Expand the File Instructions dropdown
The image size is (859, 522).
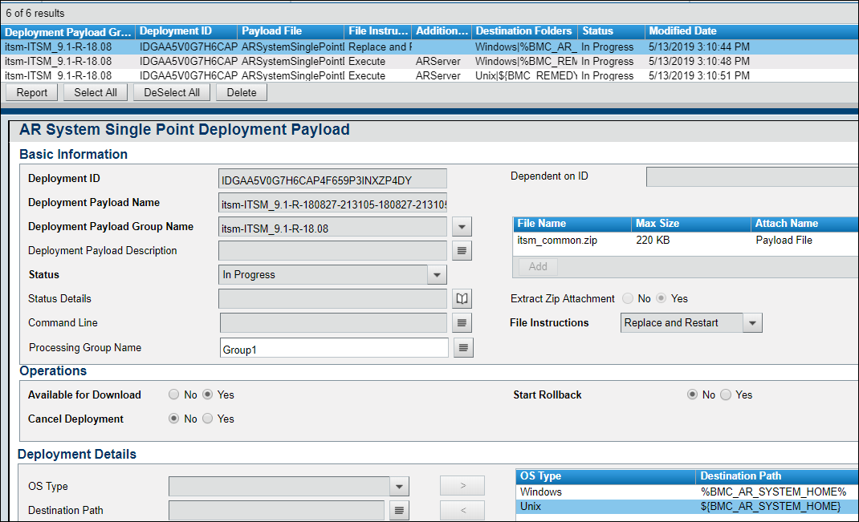[752, 323]
